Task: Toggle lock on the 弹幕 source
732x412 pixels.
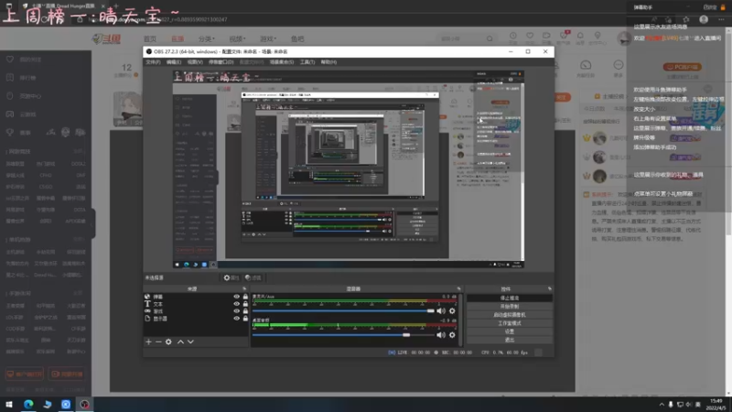Action: click(x=245, y=297)
